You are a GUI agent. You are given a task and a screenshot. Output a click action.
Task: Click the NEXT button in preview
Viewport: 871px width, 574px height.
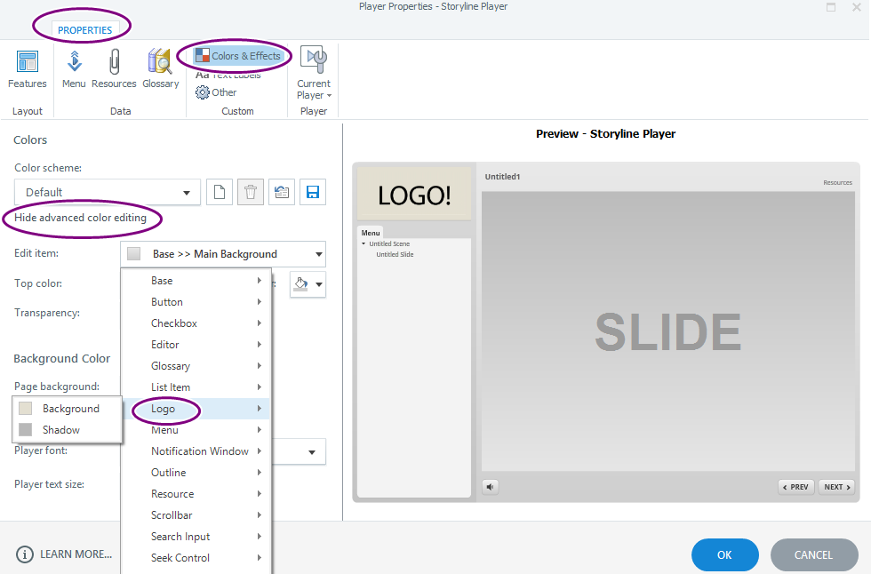click(x=837, y=487)
